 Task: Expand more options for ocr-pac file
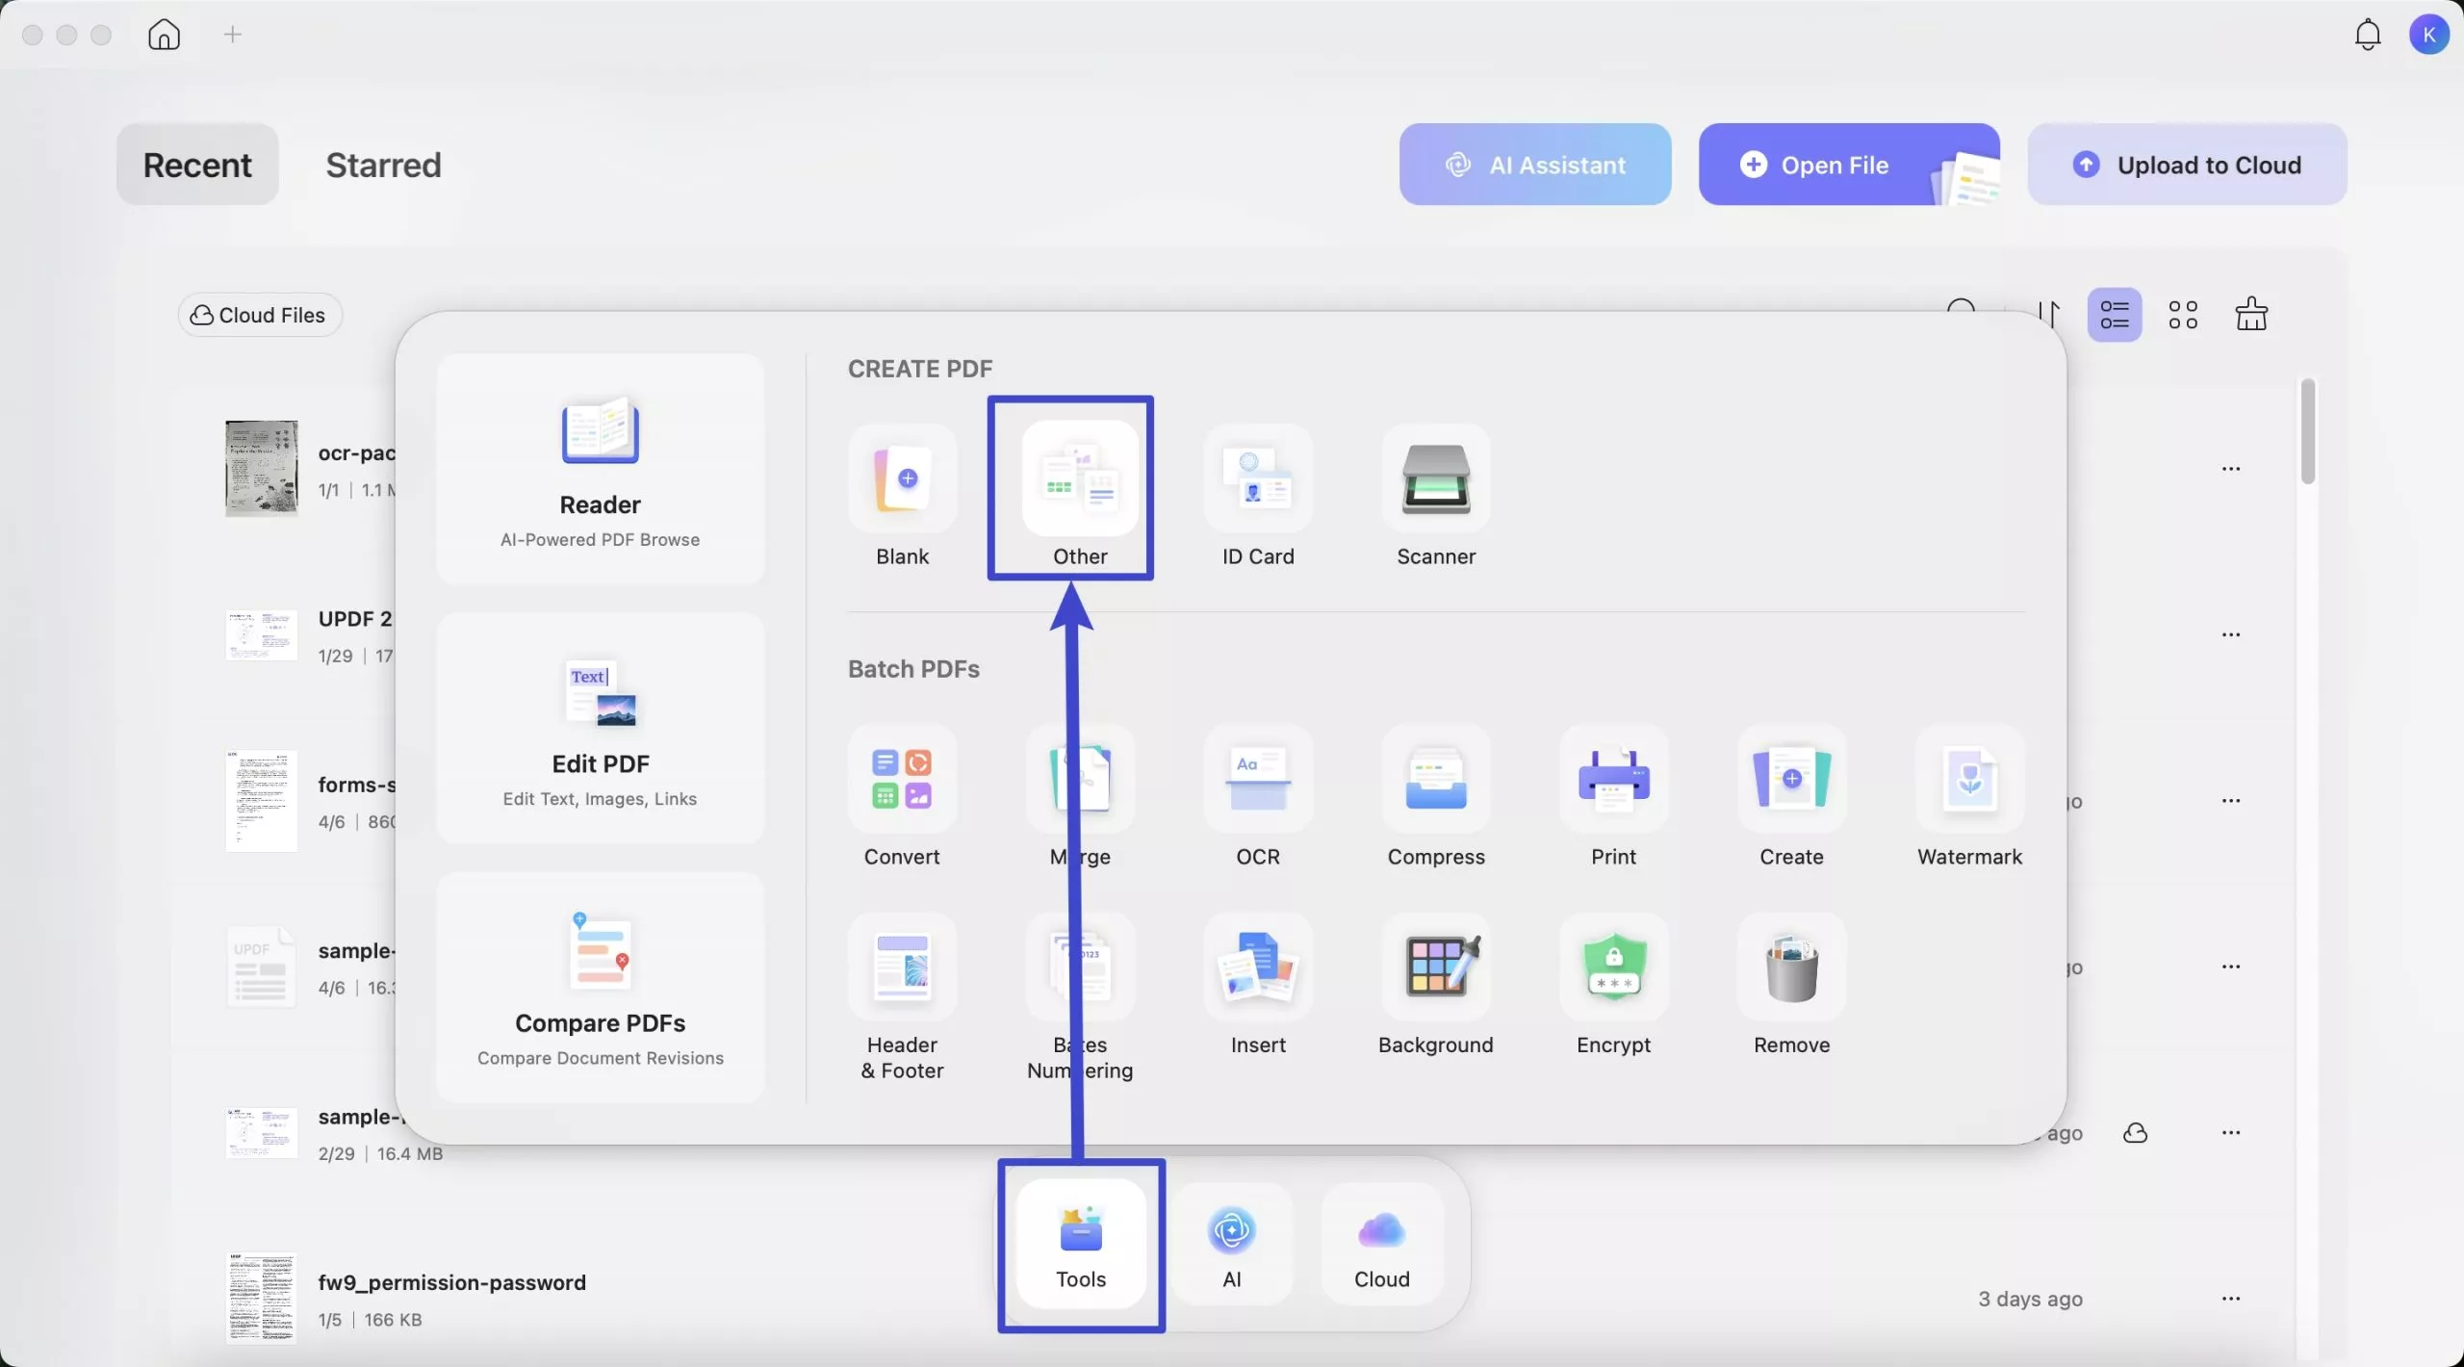tap(2230, 469)
